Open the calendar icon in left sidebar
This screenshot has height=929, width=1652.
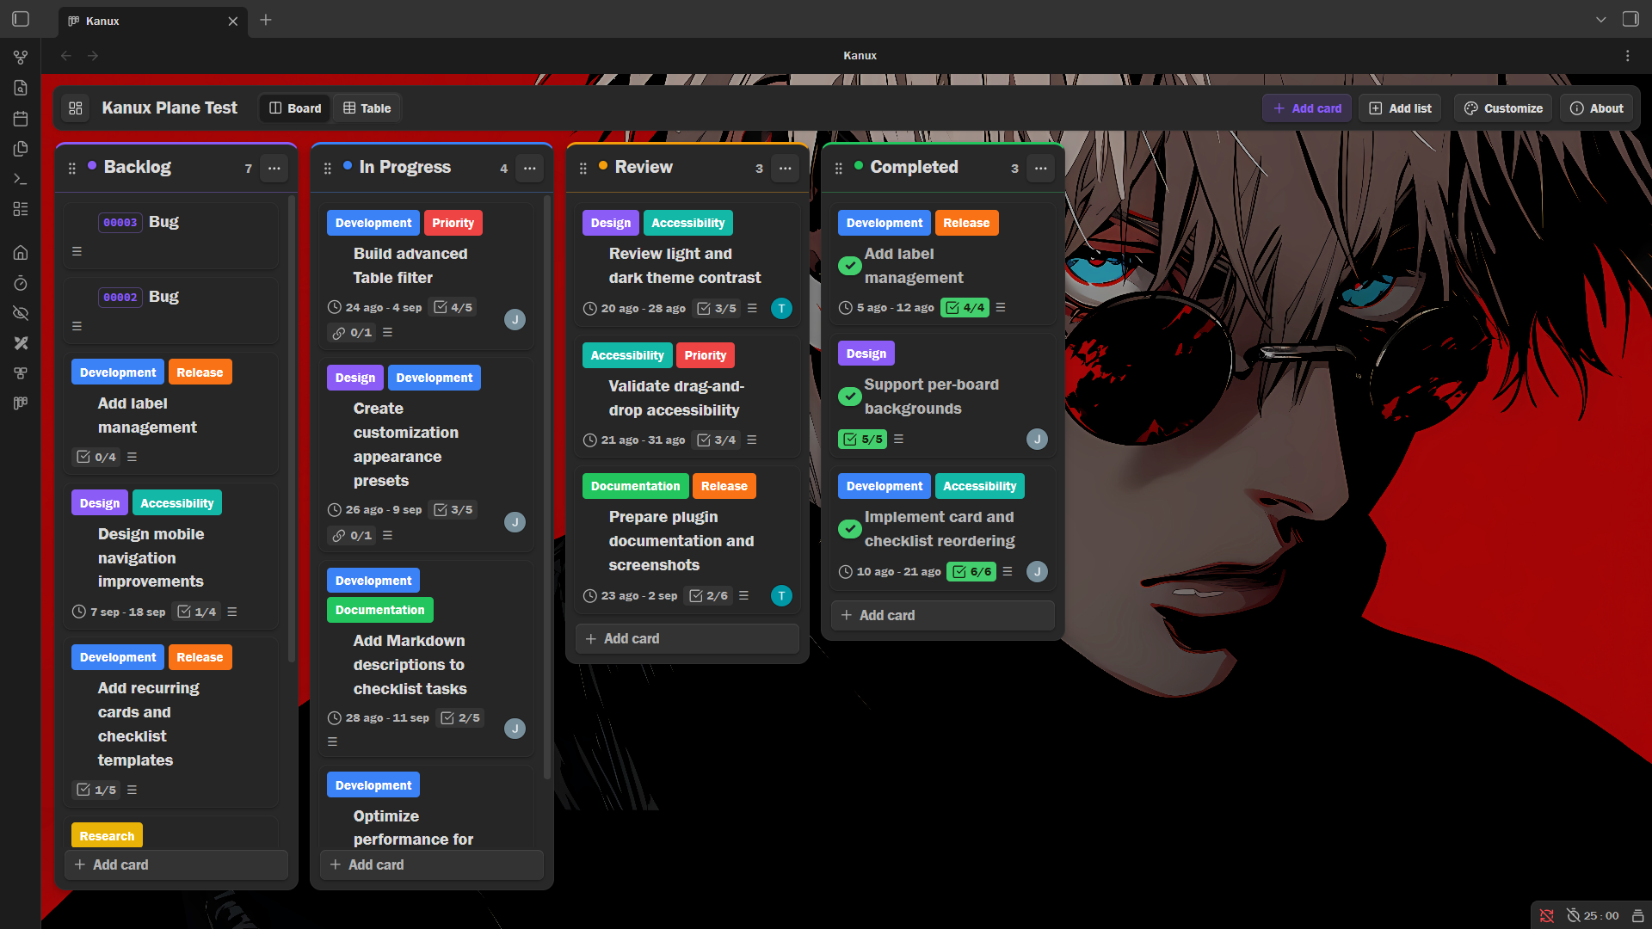(21, 119)
